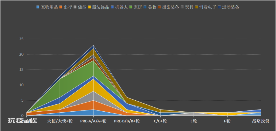Click the PRE-B/B/B+轮 axis label

point(127,121)
